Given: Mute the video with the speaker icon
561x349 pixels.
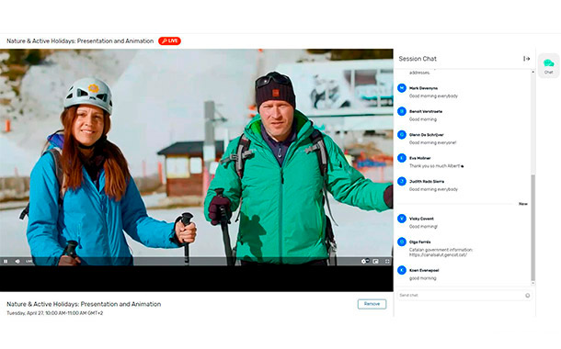Looking at the screenshot, I should 17,262.
